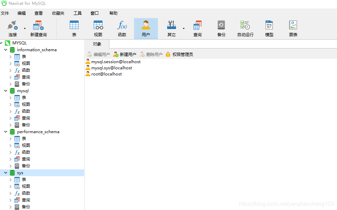Open the 工具 menu
337x210 pixels.
78,13
